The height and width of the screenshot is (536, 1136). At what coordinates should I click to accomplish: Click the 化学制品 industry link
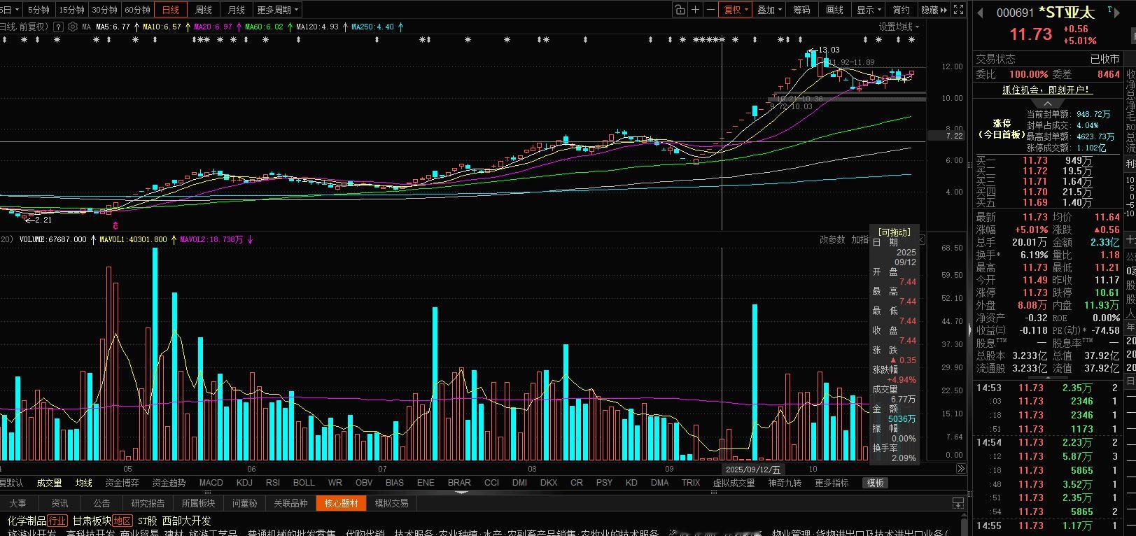(x=27, y=521)
